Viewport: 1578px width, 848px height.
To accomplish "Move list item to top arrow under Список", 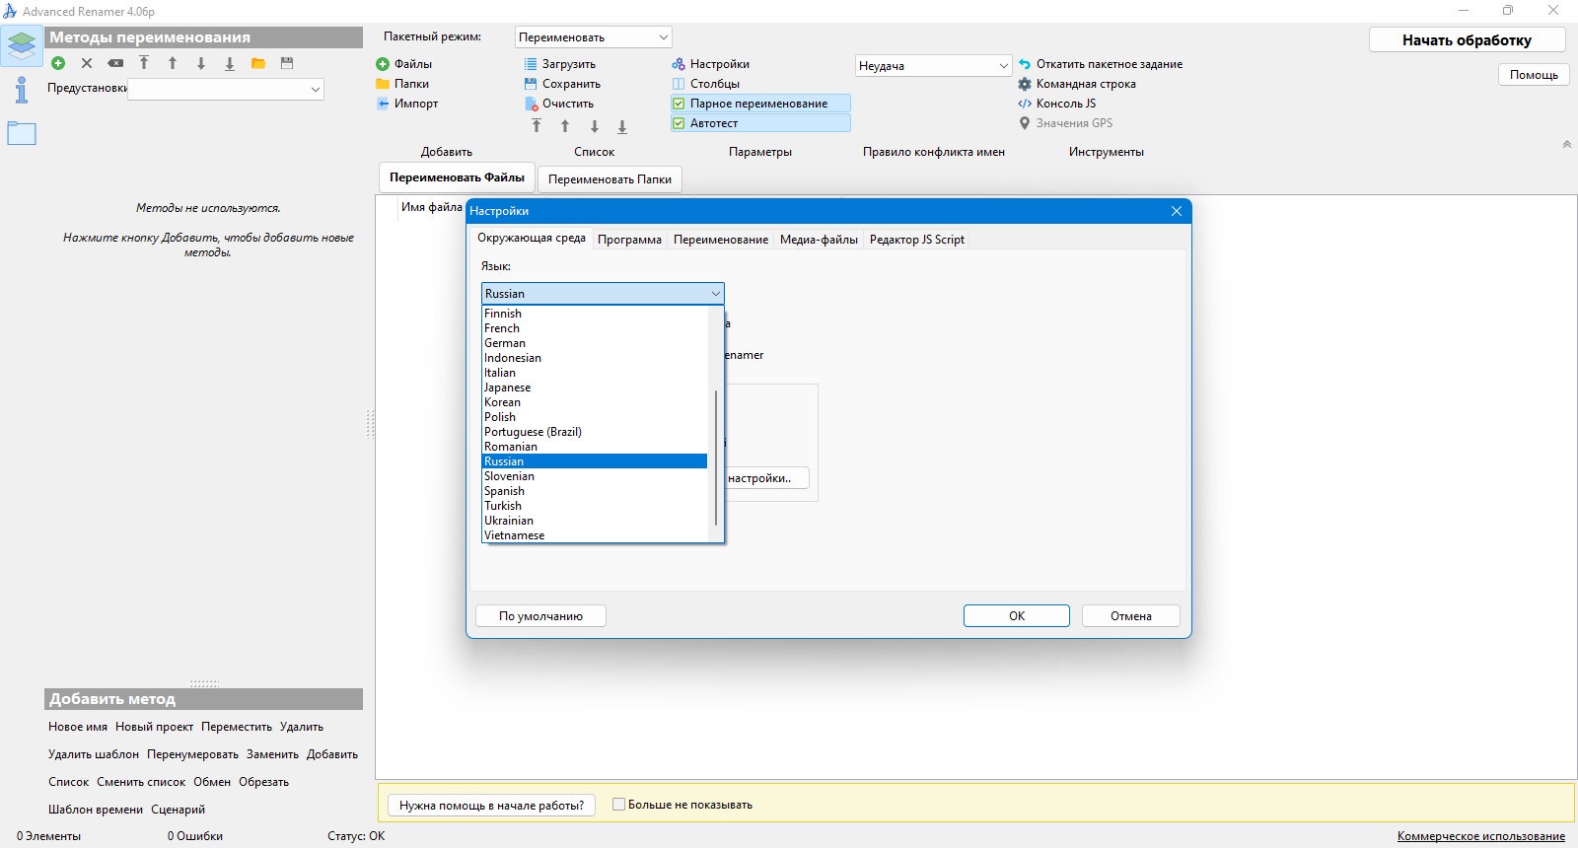I will coord(537,126).
